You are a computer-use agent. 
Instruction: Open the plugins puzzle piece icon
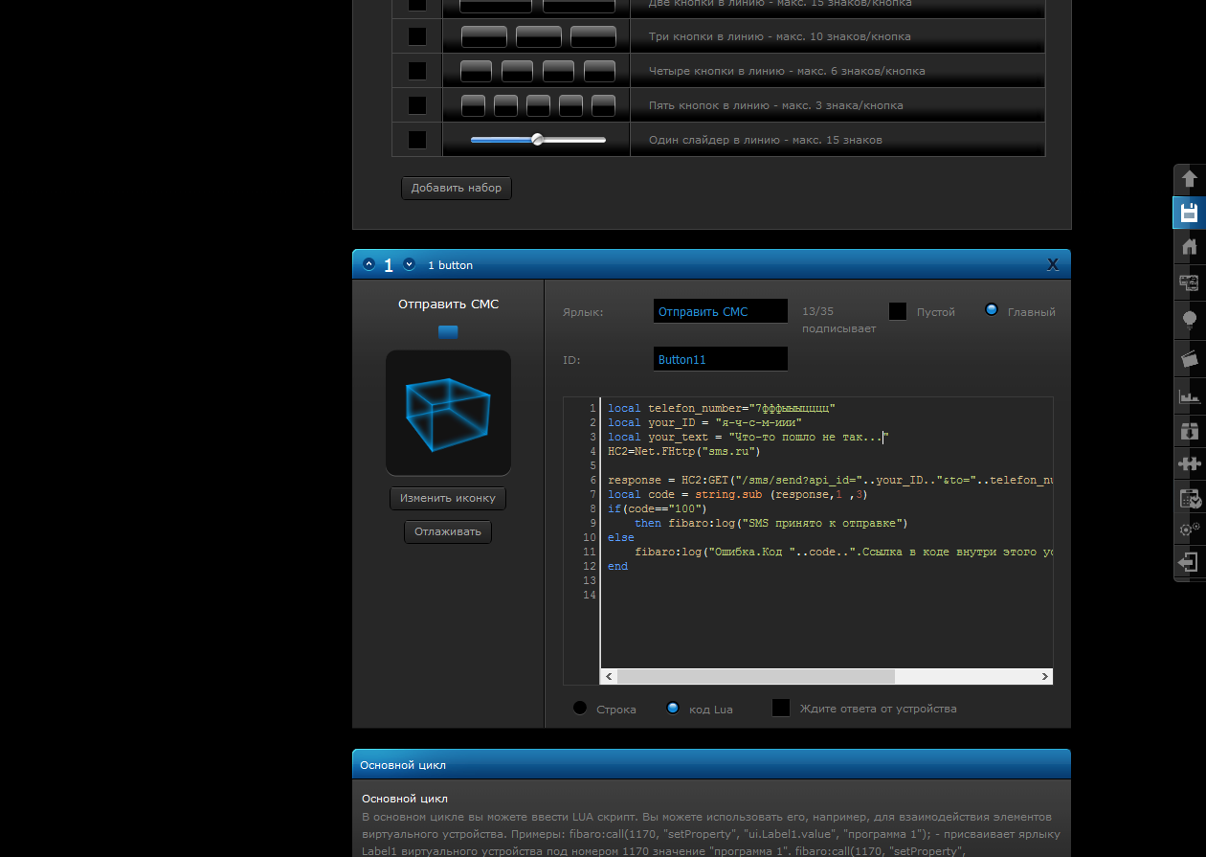click(x=1190, y=464)
